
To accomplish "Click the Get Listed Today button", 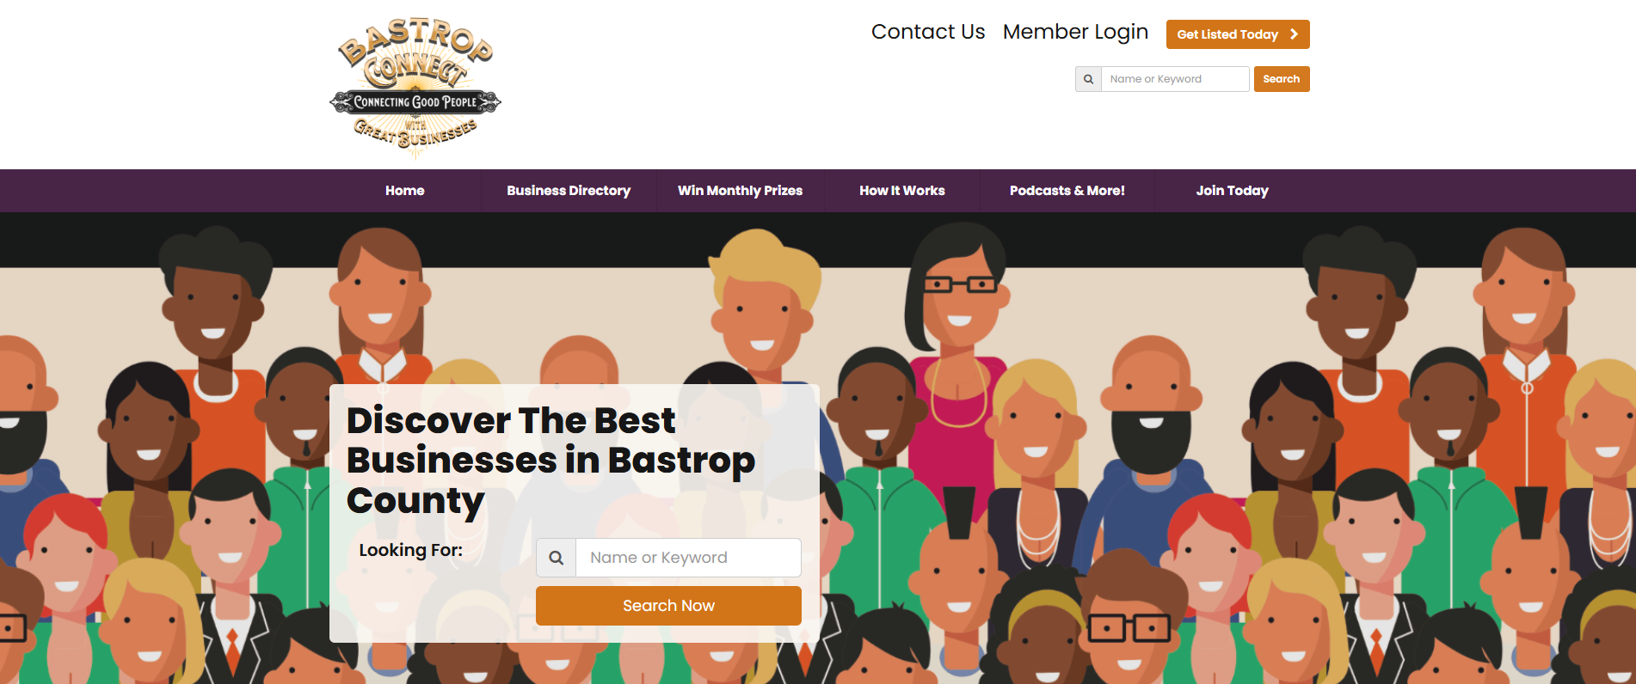I will (x=1238, y=34).
